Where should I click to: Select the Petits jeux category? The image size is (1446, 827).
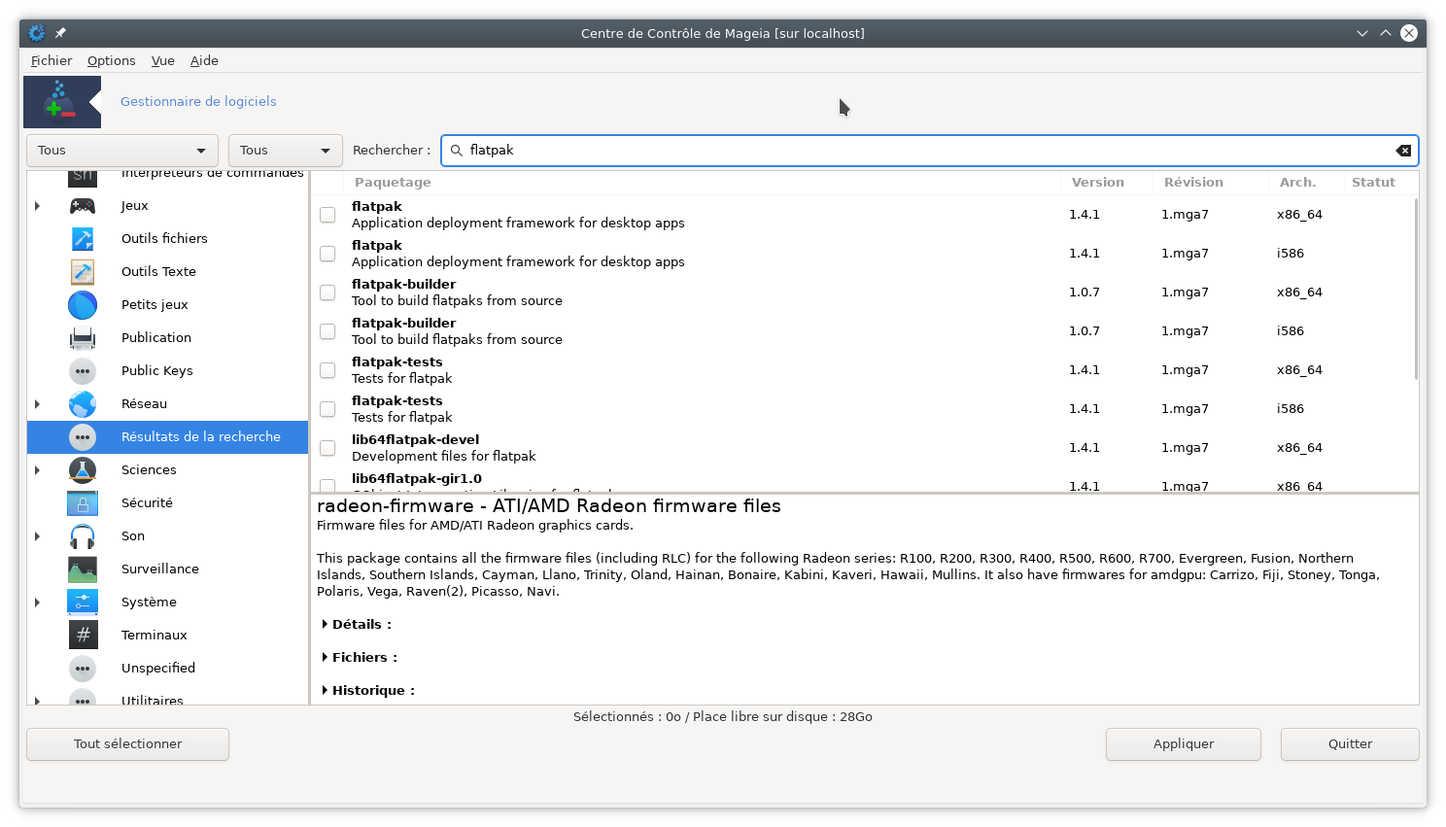[167, 305]
